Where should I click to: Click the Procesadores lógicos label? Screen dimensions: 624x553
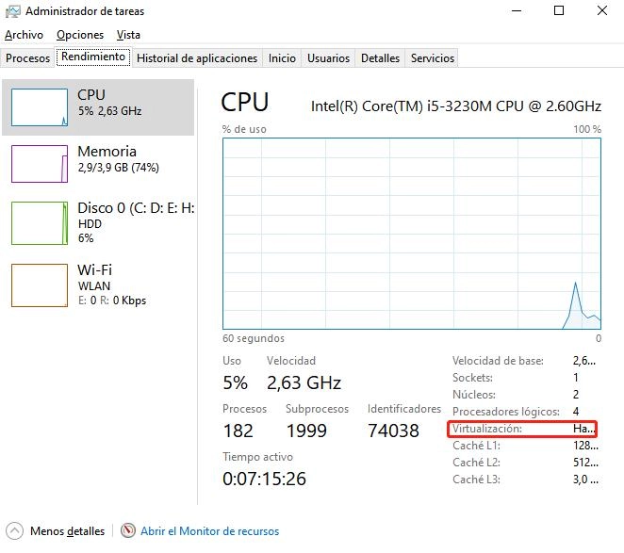506,412
